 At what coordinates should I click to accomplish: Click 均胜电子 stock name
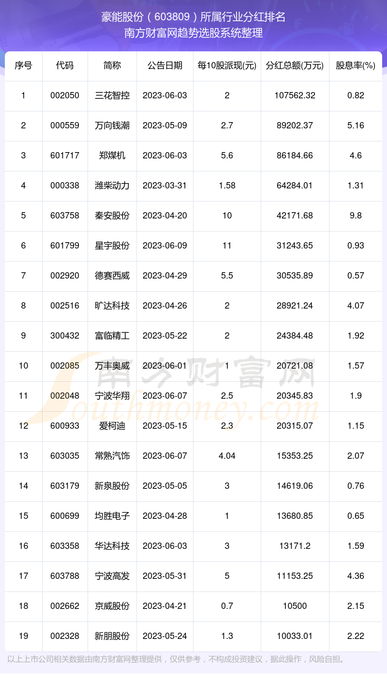(112, 516)
